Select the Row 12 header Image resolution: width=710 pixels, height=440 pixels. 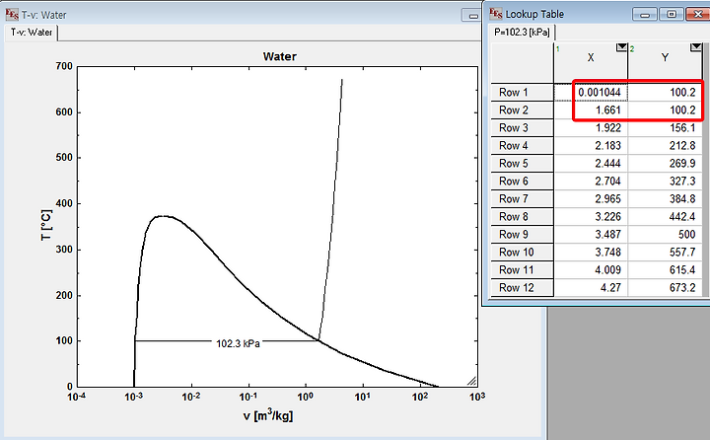click(x=522, y=287)
